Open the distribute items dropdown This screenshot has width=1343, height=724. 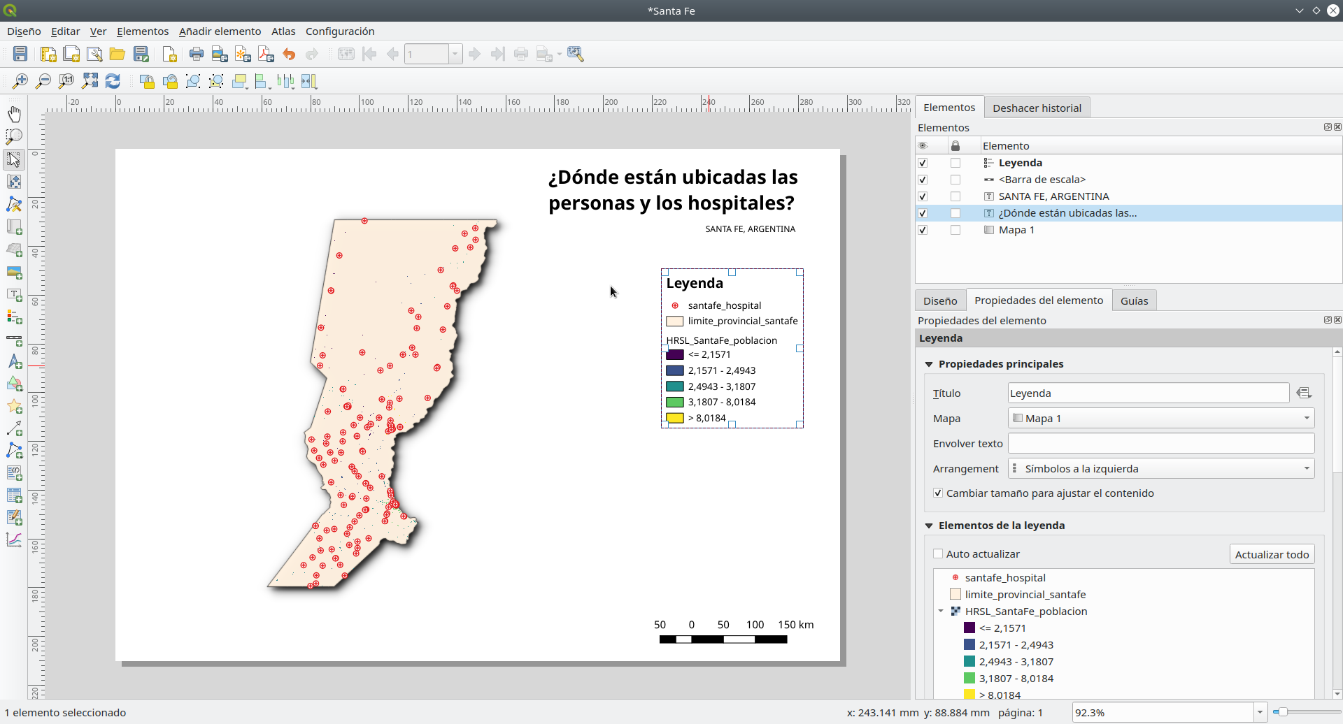coord(285,81)
